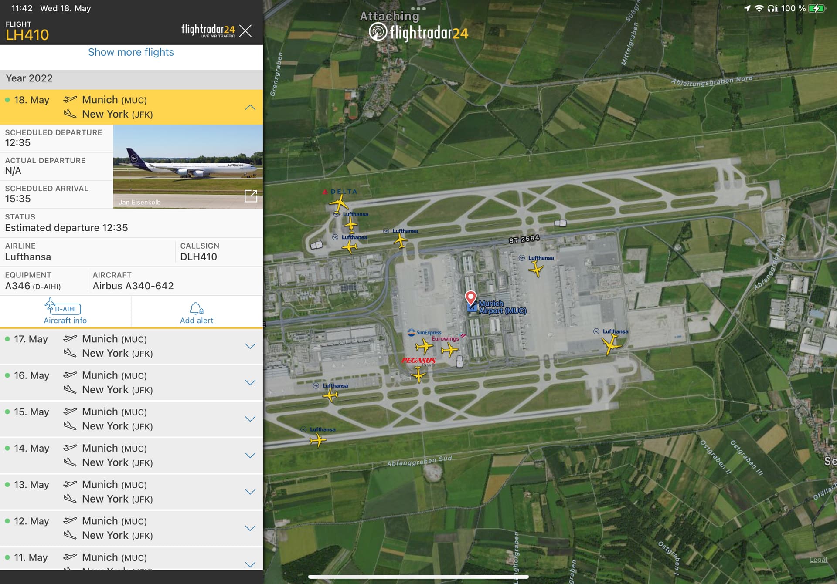The image size is (837, 584).
Task: Tap the Munich Airport red pin marker
Action: [x=470, y=297]
